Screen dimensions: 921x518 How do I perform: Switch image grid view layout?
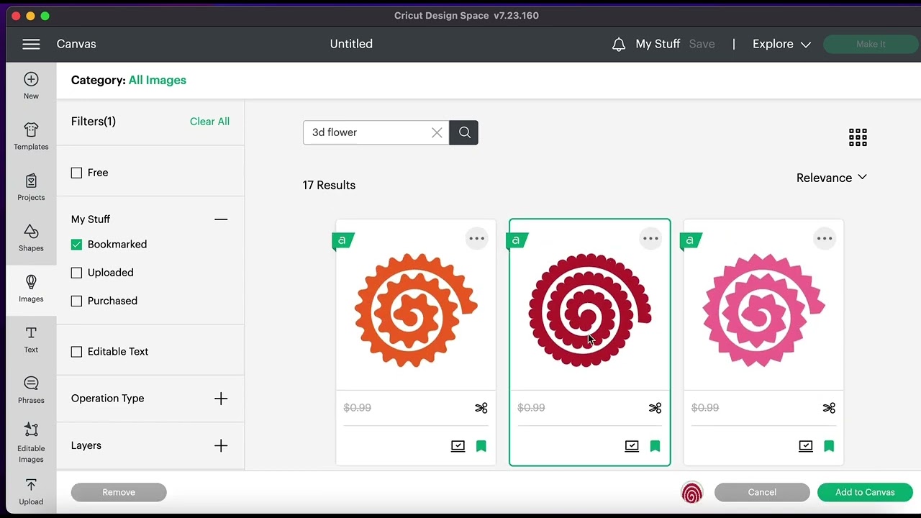click(858, 137)
